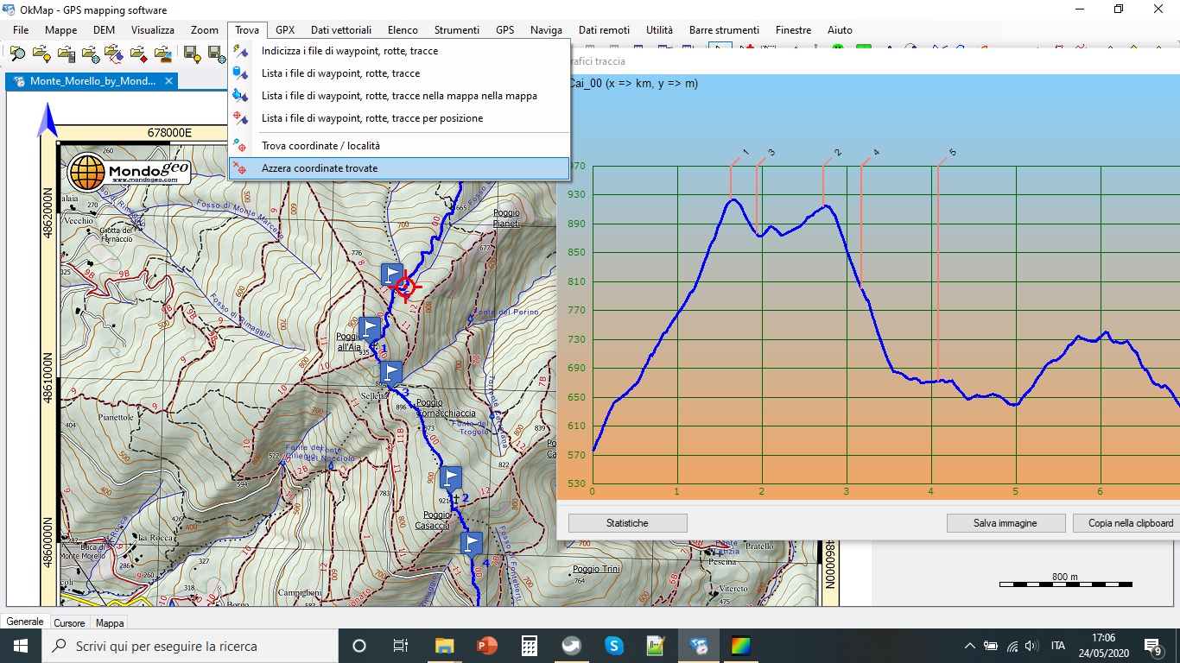
Task: Click the folder icon with teal globe badge
Action: tap(90, 54)
